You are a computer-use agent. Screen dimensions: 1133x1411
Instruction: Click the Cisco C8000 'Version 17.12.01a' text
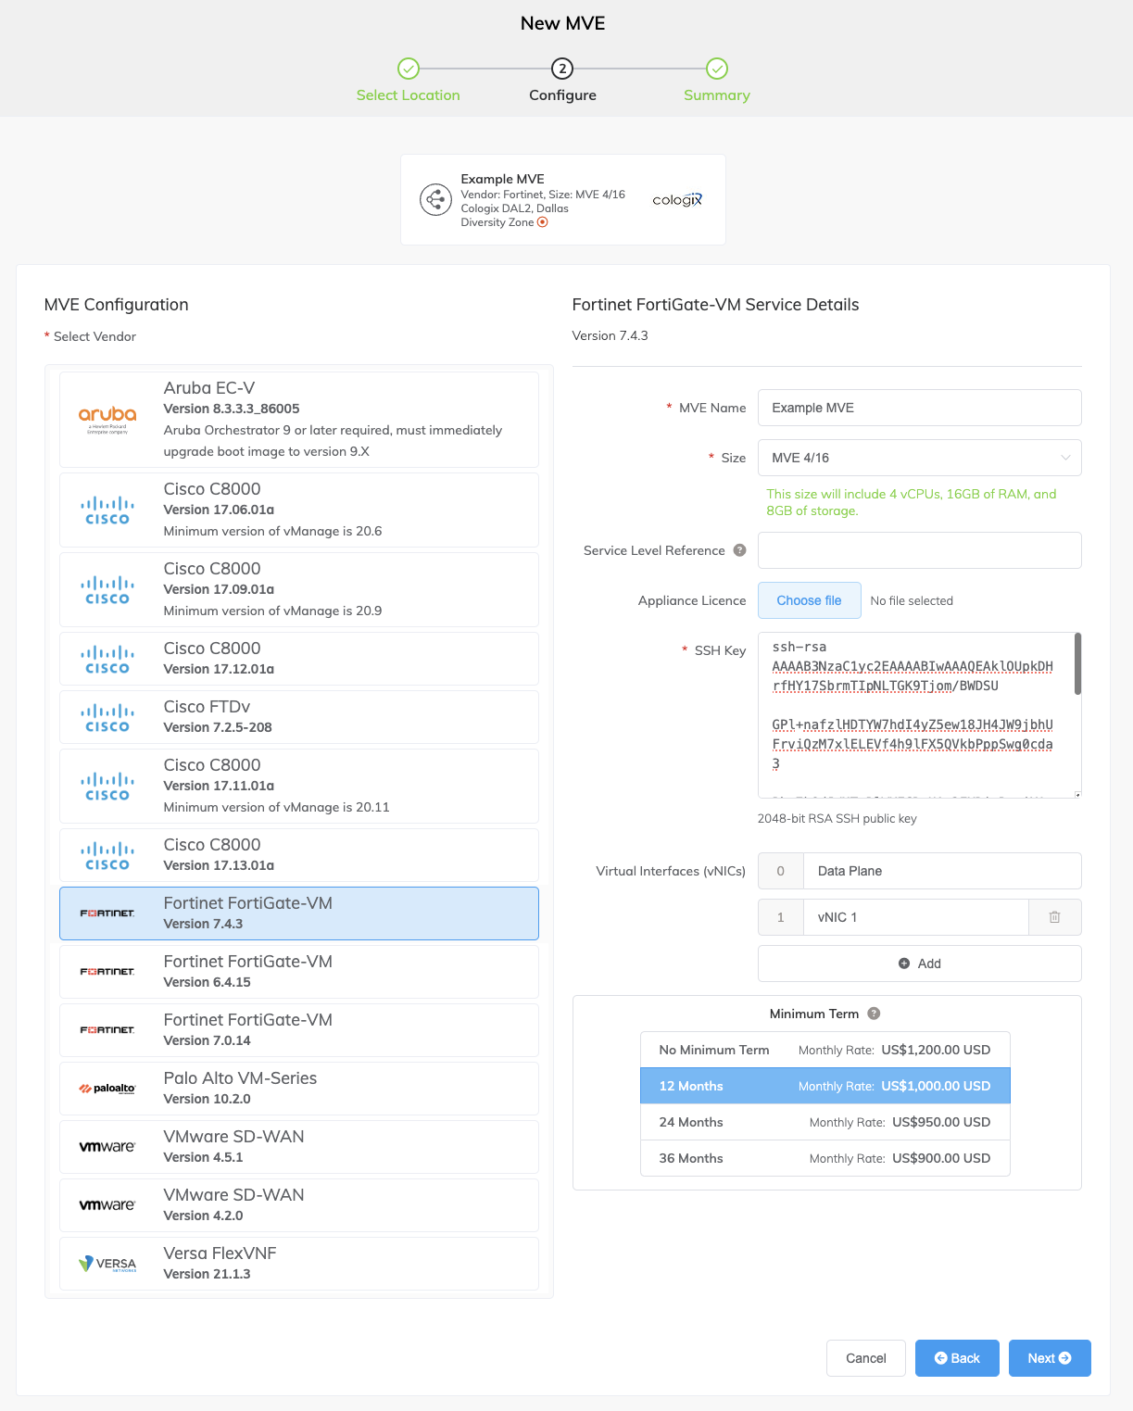pos(219,669)
